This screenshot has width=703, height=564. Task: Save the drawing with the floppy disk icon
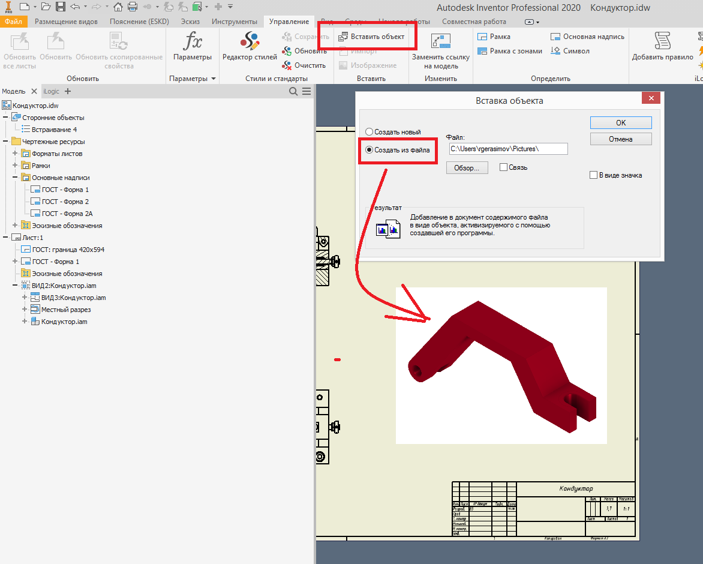coord(61,7)
